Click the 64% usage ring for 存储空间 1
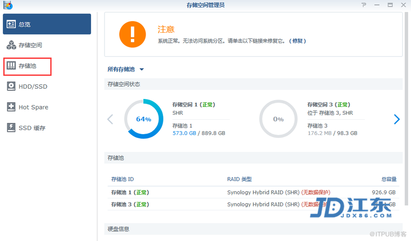The height and width of the screenshot is (241, 411). coord(143,119)
